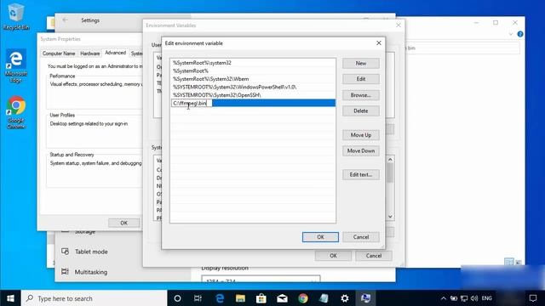Open Microsoft Store from the taskbar

coord(261,298)
